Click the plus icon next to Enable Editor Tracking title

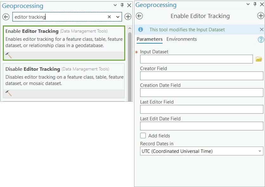coord(261,15)
